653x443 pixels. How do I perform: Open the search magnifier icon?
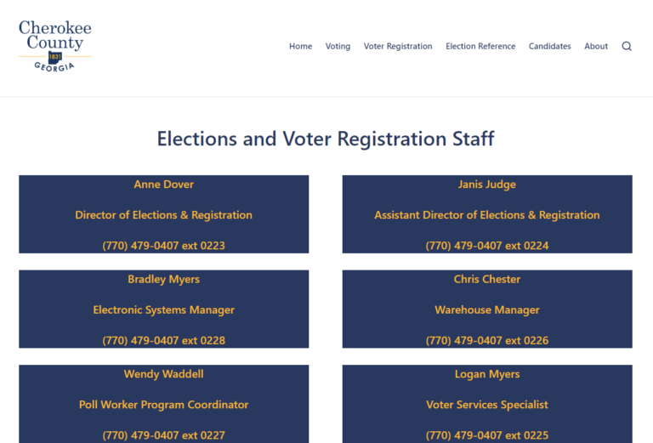coord(627,46)
